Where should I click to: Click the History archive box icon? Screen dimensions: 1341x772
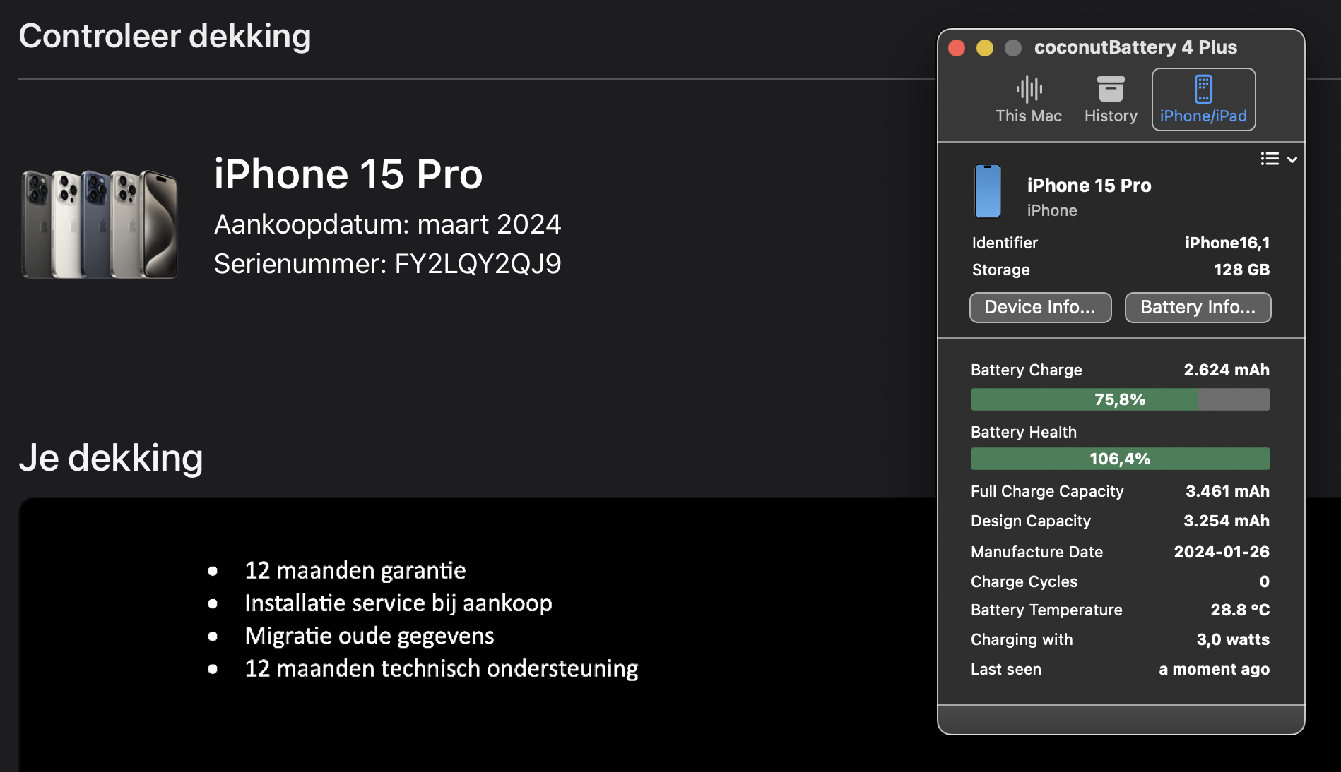pos(1111,89)
